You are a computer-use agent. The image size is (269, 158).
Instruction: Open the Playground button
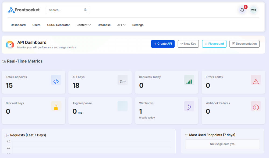pyautogui.click(x=214, y=44)
